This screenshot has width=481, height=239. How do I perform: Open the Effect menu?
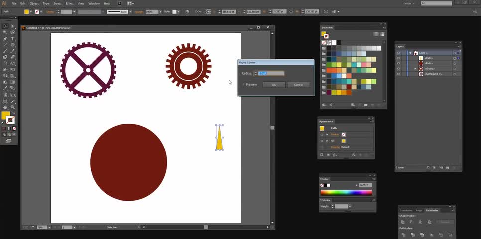(70, 3)
